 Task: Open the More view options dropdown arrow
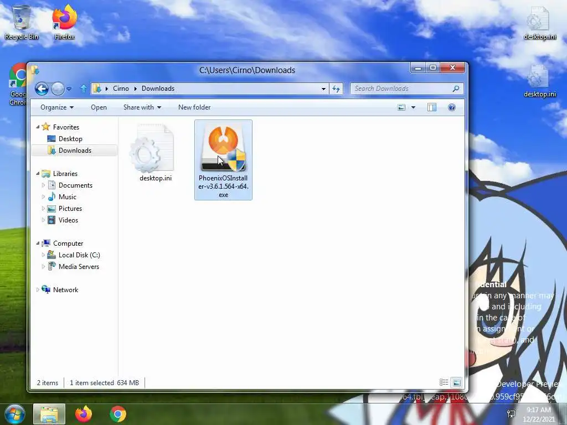point(413,107)
